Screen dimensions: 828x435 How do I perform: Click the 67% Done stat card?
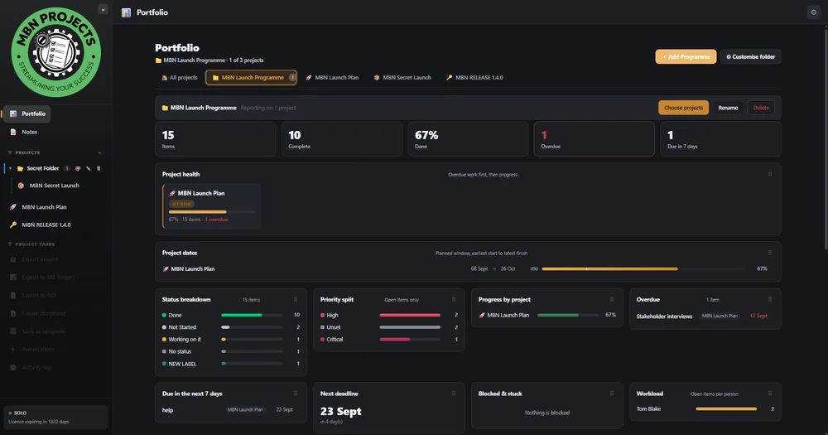point(468,139)
